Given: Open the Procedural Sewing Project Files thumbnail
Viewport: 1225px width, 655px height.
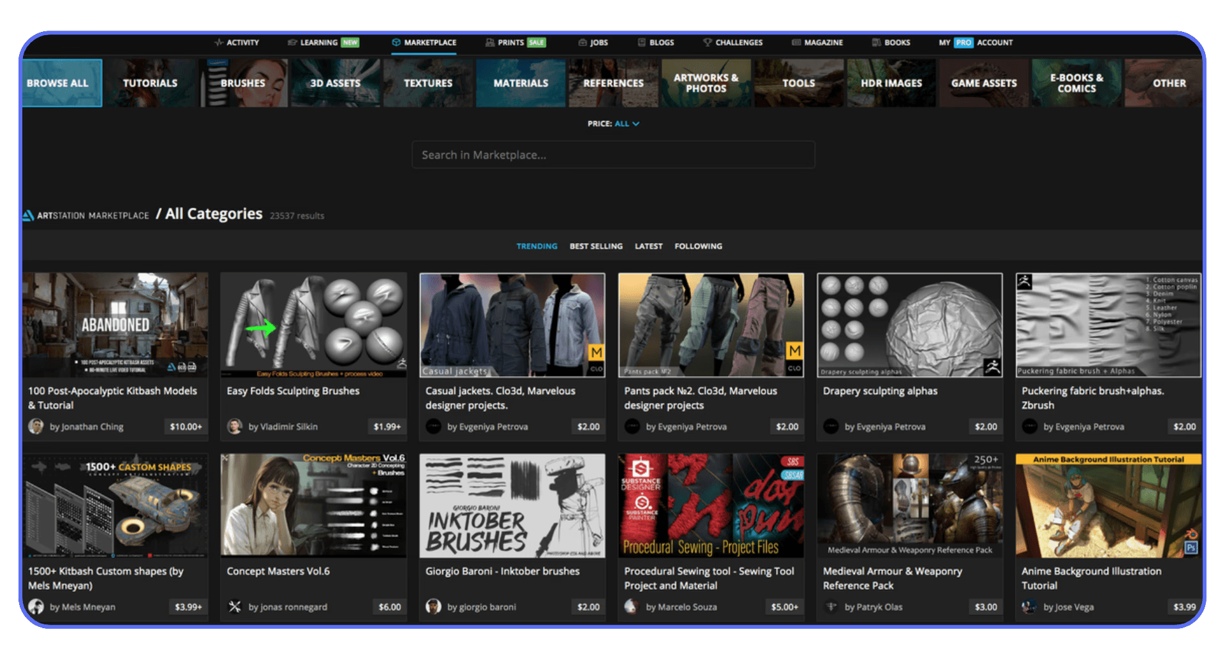Looking at the screenshot, I should pos(711,506).
